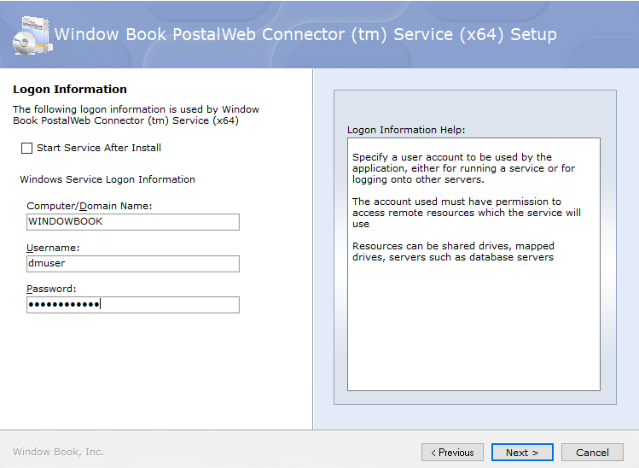Viewport: 639px width, 468px height.
Task: Click the Logon Information Help label
Action: 406,130
